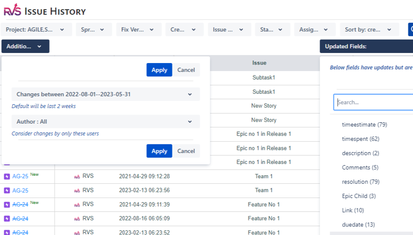The image size is (413, 235).
Task: Click the RVS logo in header
Action: point(12,11)
